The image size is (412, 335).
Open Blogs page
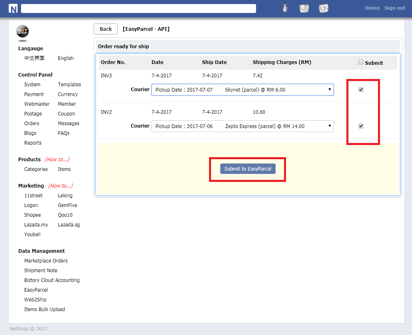pyautogui.click(x=30, y=133)
